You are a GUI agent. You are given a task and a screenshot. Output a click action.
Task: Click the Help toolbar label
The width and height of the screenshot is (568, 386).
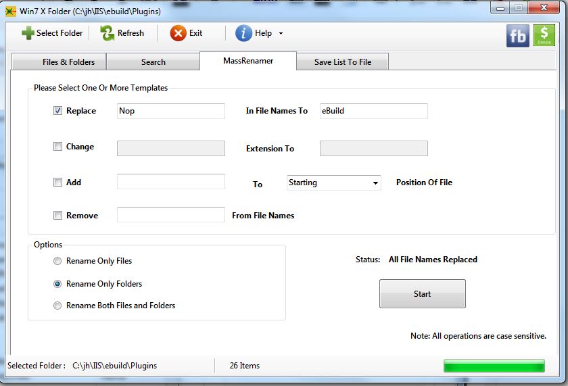click(263, 33)
